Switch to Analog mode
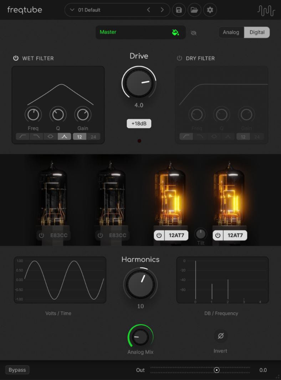Image resolution: width=281 pixels, height=380 pixels. tap(231, 32)
